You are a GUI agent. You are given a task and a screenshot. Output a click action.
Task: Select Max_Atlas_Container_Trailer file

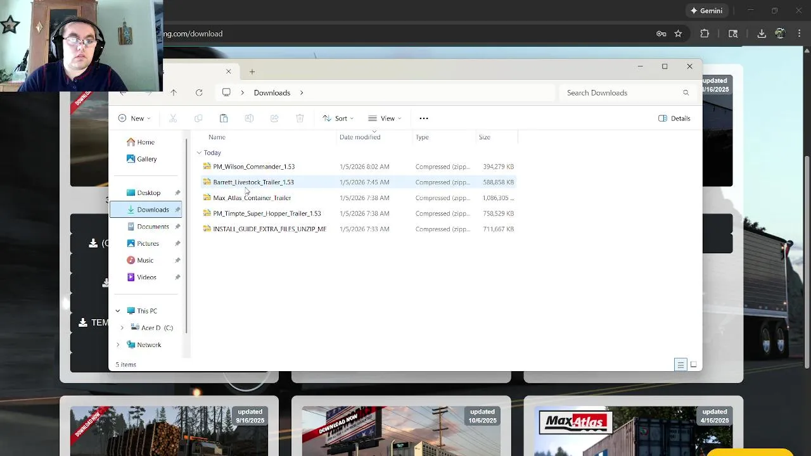point(358,198)
